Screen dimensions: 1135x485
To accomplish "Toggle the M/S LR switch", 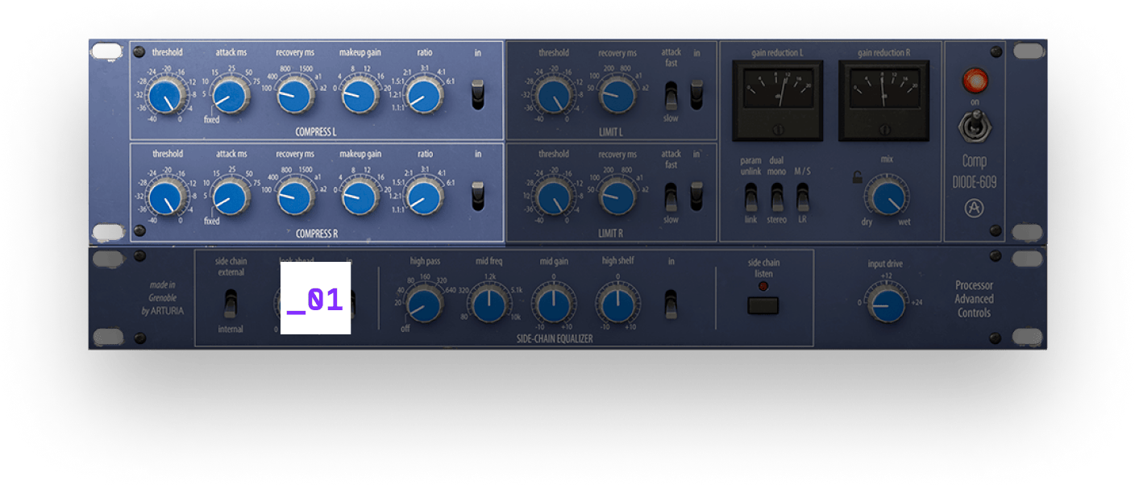I will (803, 197).
